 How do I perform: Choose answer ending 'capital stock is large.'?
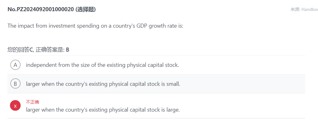coord(103,110)
